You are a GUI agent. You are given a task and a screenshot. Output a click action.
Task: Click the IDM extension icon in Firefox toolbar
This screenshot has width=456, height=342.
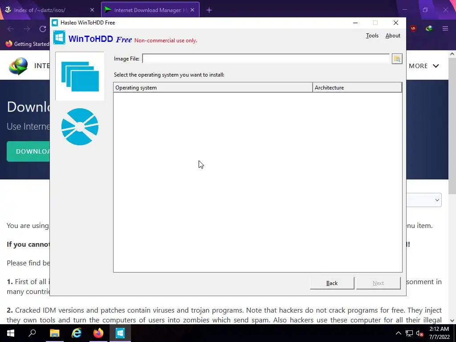429,28
